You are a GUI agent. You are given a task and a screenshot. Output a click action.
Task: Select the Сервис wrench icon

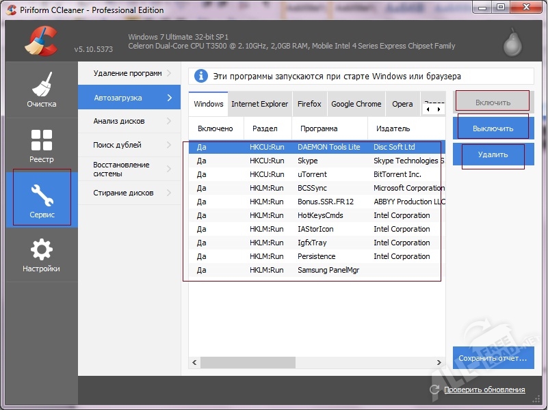(x=42, y=200)
